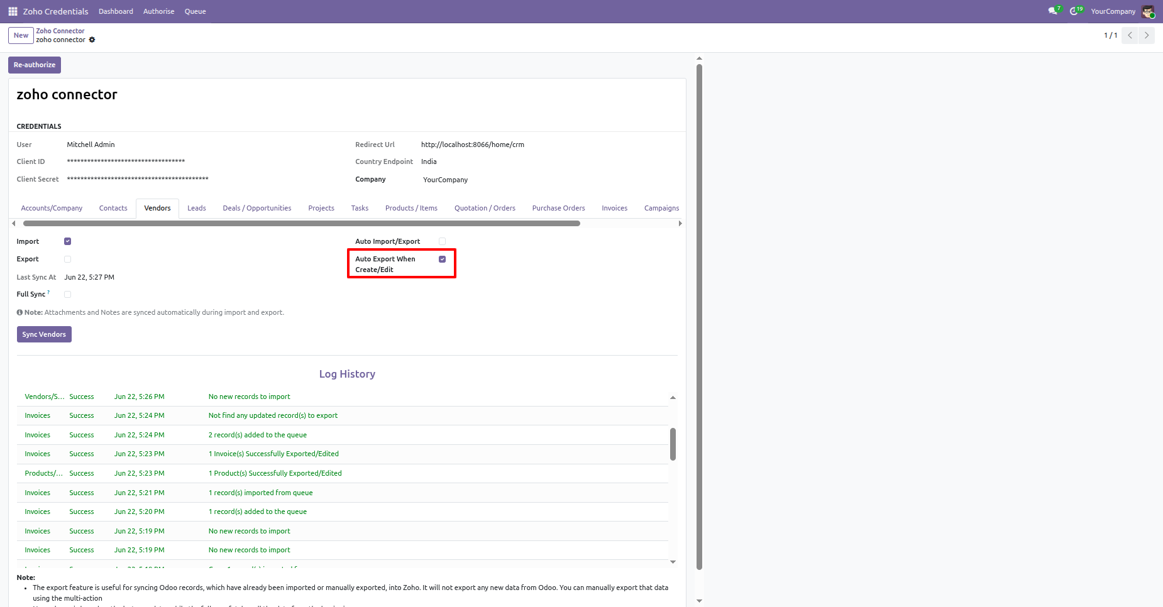This screenshot has height=607, width=1163.
Task: Click the user avatar picture
Action: coord(1148,11)
